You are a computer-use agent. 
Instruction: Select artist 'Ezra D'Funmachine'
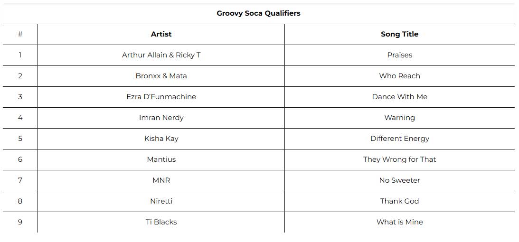click(x=161, y=97)
